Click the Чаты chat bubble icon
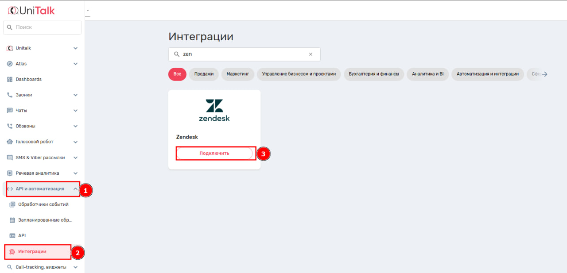Image resolution: width=567 pixels, height=273 pixels. click(x=10, y=111)
